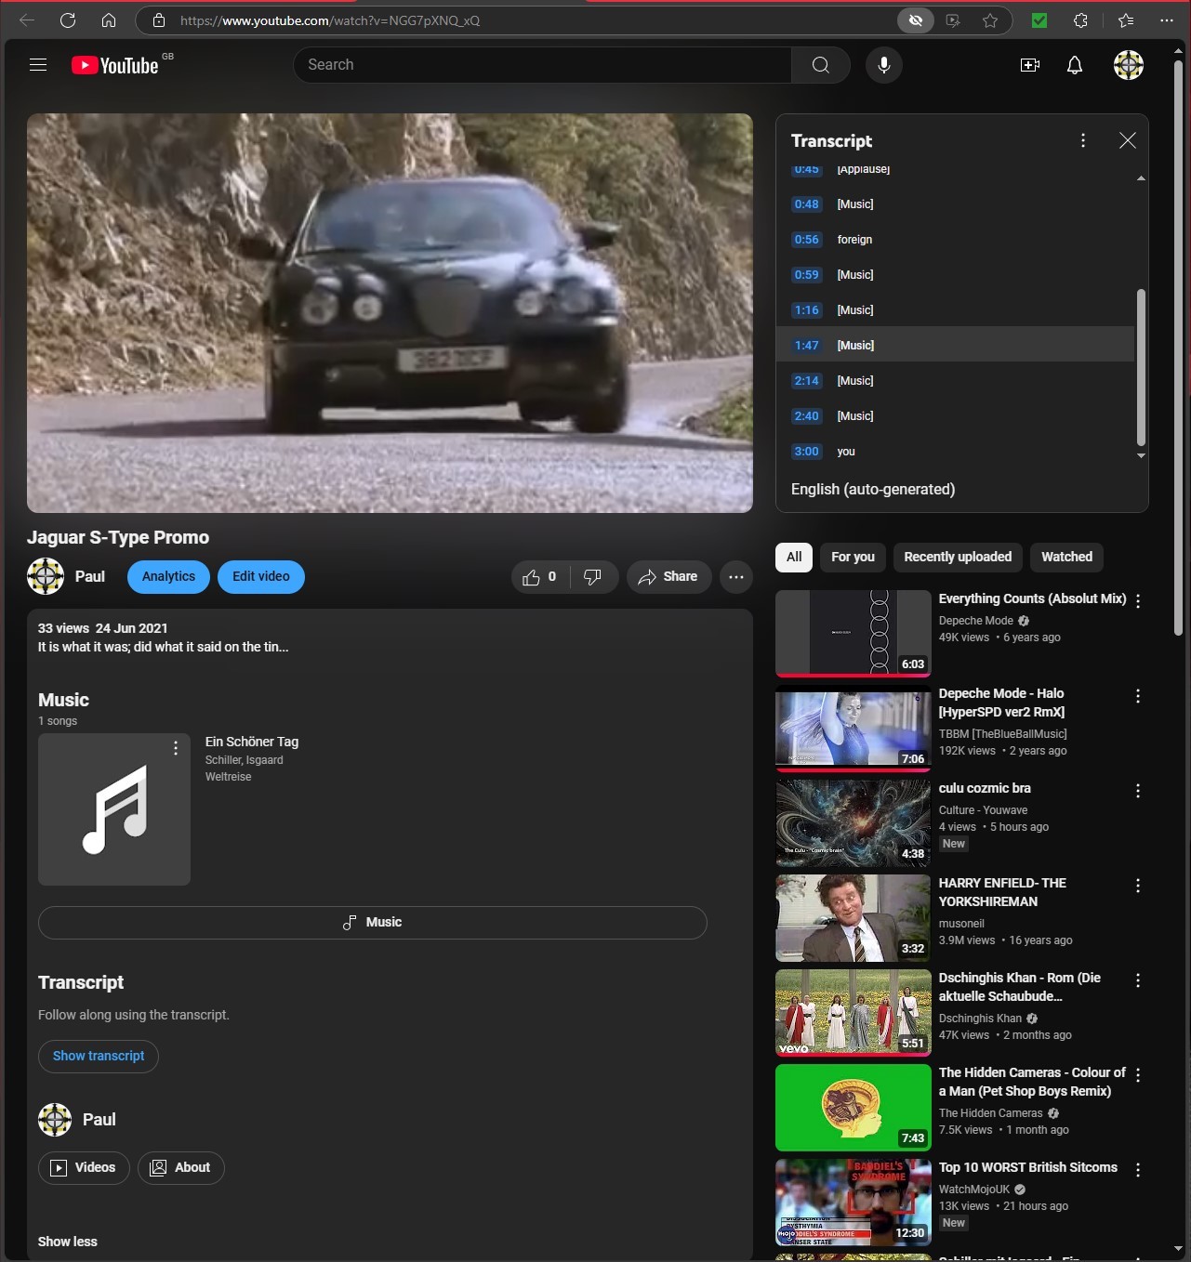Viewport: 1191px width, 1262px height.
Task: Open the YouTube guide hamburger menu
Action: coord(38,65)
